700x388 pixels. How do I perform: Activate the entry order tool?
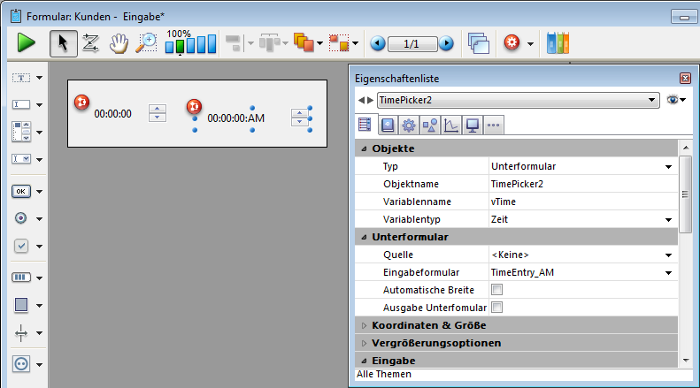[90, 42]
